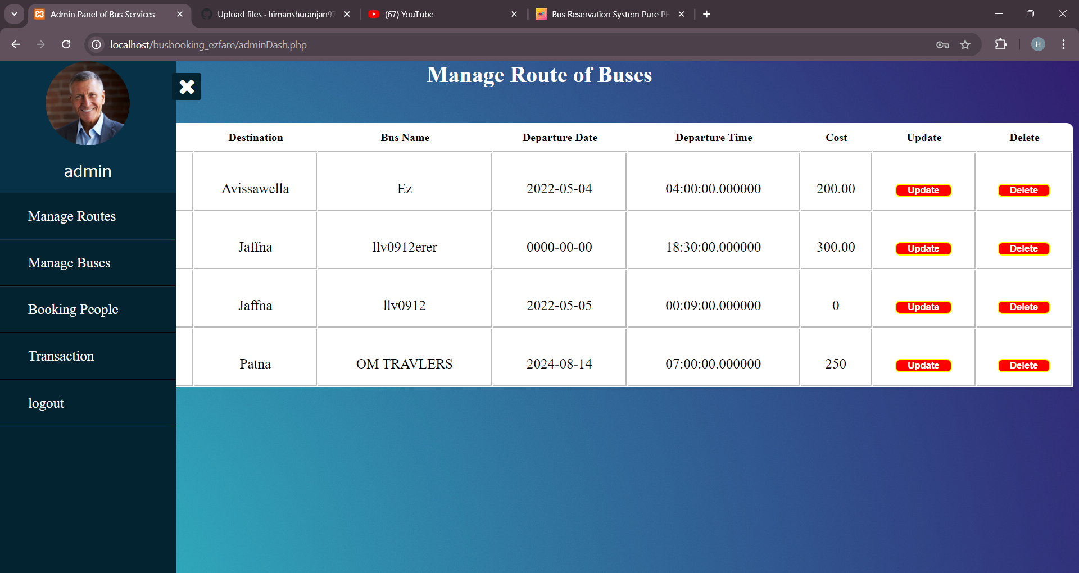
Task: Click Update for the Avissawella route
Action: (923, 190)
